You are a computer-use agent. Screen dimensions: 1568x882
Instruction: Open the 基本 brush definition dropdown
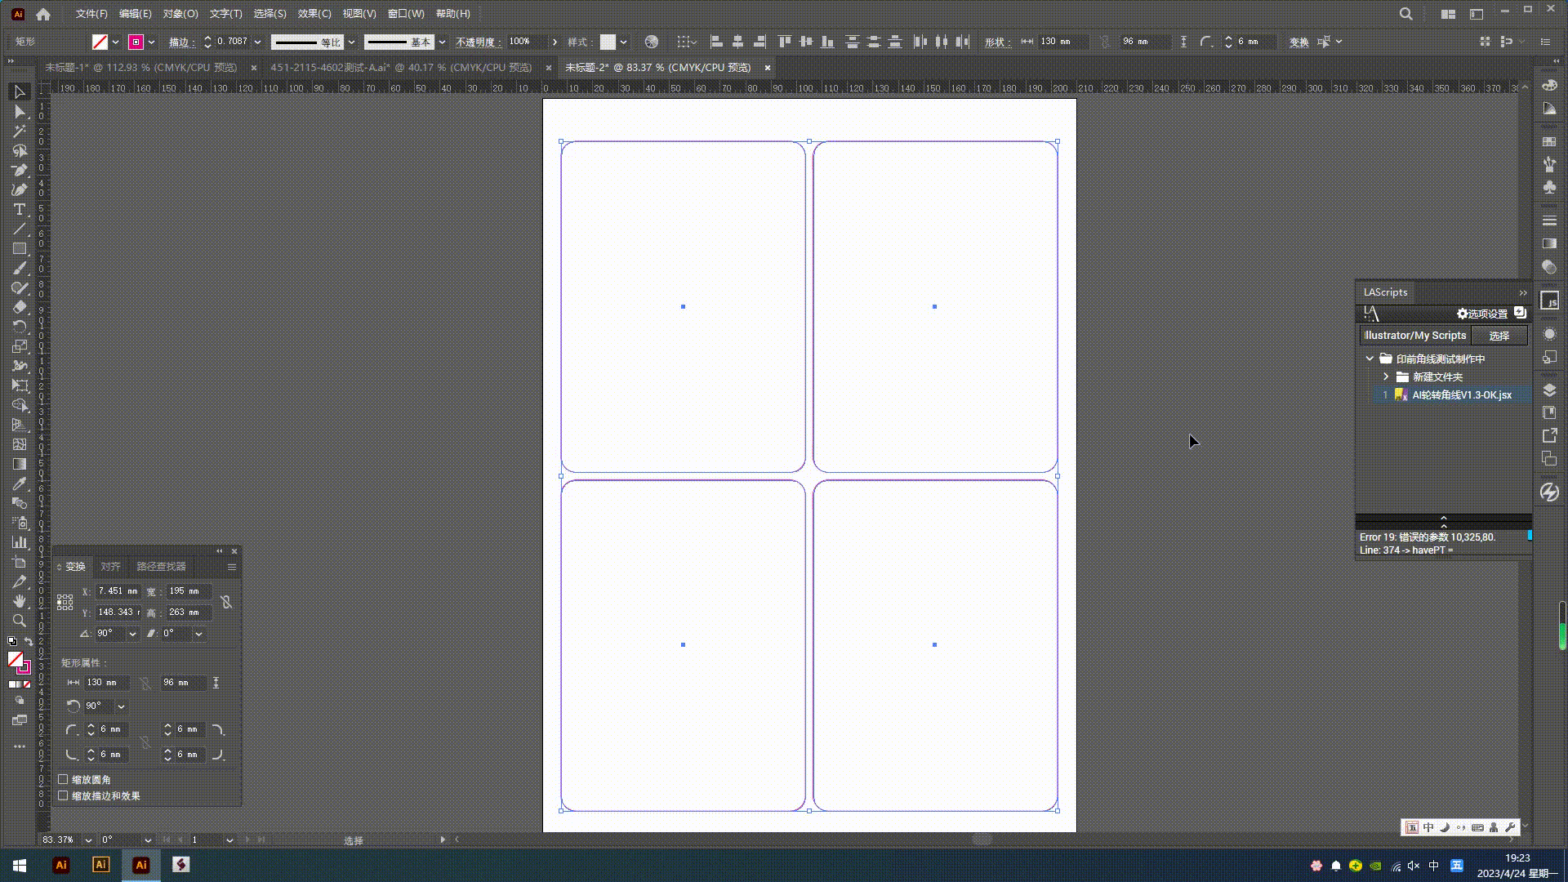[x=442, y=42]
